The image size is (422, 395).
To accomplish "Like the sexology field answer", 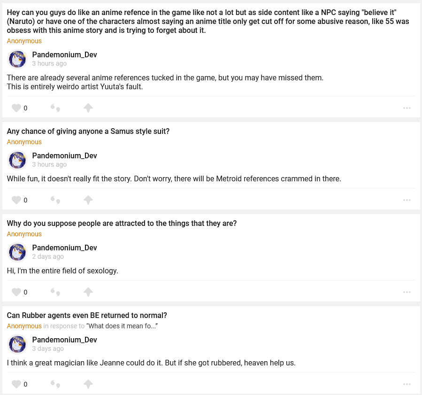I will (x=16, y=292).
